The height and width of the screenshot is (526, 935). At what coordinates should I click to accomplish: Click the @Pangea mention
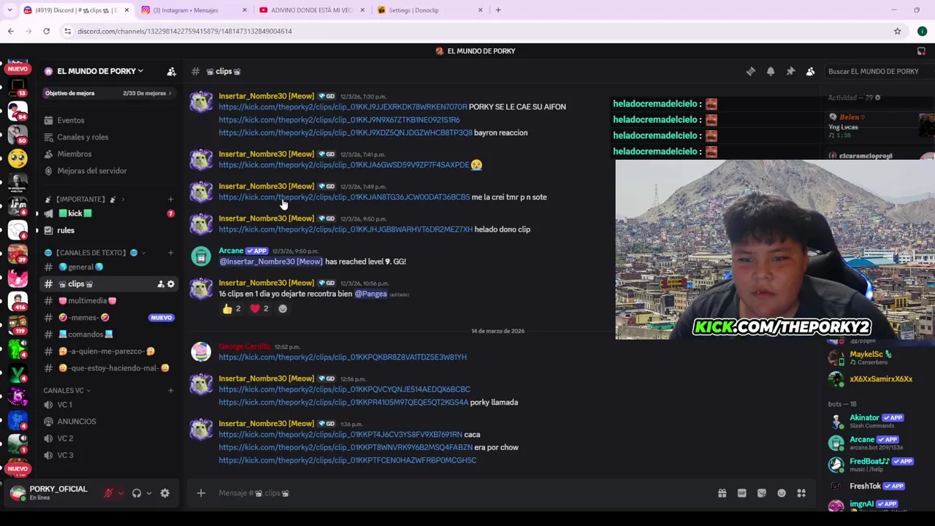[371, 294]
